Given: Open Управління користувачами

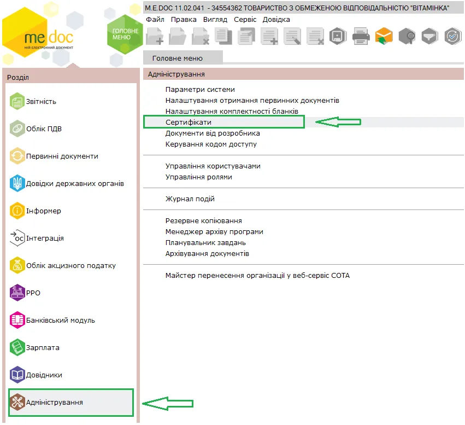Looking at the screenshot, I should [213, 166].
